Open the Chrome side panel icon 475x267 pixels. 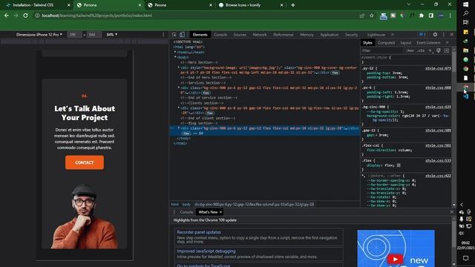431,16
